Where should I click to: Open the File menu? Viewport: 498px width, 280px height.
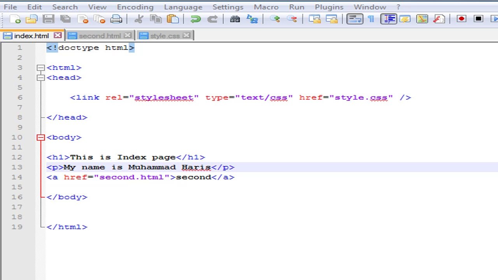(11, 7)
